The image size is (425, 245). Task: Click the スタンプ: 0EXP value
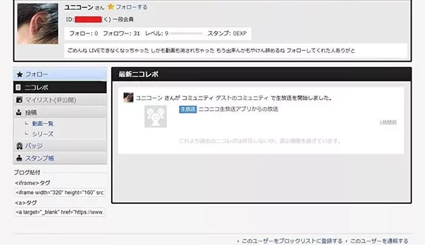[x=227, y=33]
